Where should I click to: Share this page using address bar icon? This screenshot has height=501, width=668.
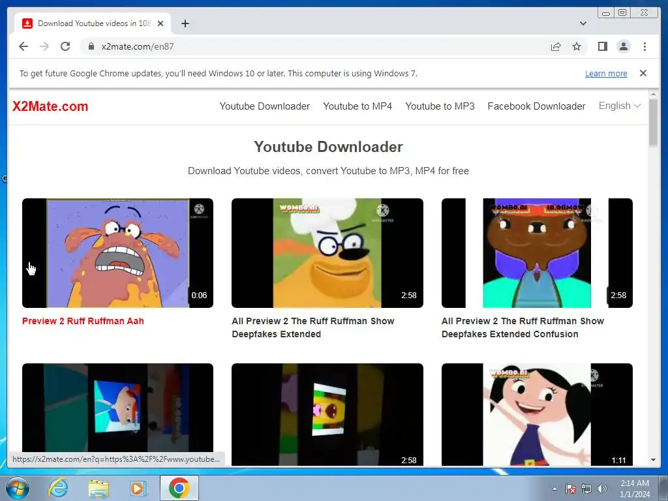tap(556, 46)
